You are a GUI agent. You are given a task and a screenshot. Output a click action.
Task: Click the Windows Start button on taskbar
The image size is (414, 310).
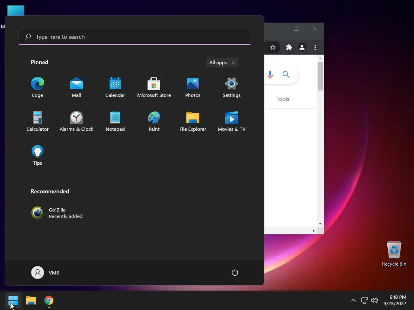click(13, 300)
